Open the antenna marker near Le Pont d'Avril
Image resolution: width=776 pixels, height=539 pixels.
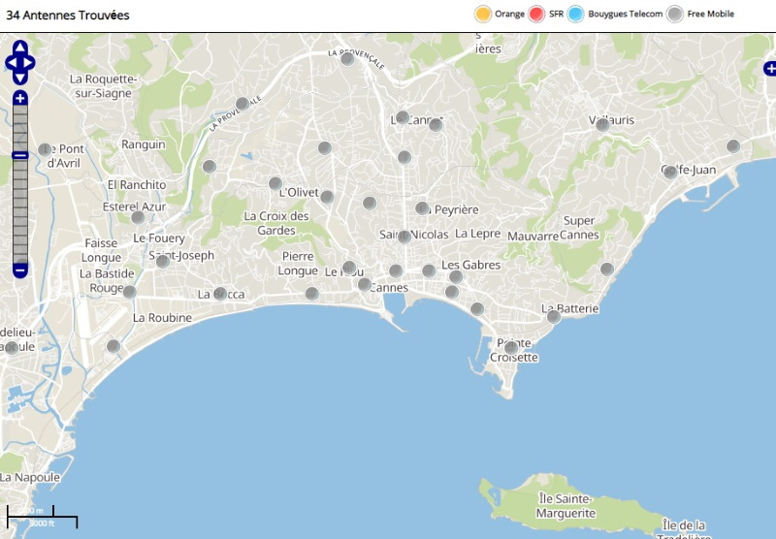coord(45,149)
